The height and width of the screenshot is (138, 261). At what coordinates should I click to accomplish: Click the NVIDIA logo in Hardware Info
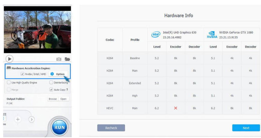coord(212,35)
